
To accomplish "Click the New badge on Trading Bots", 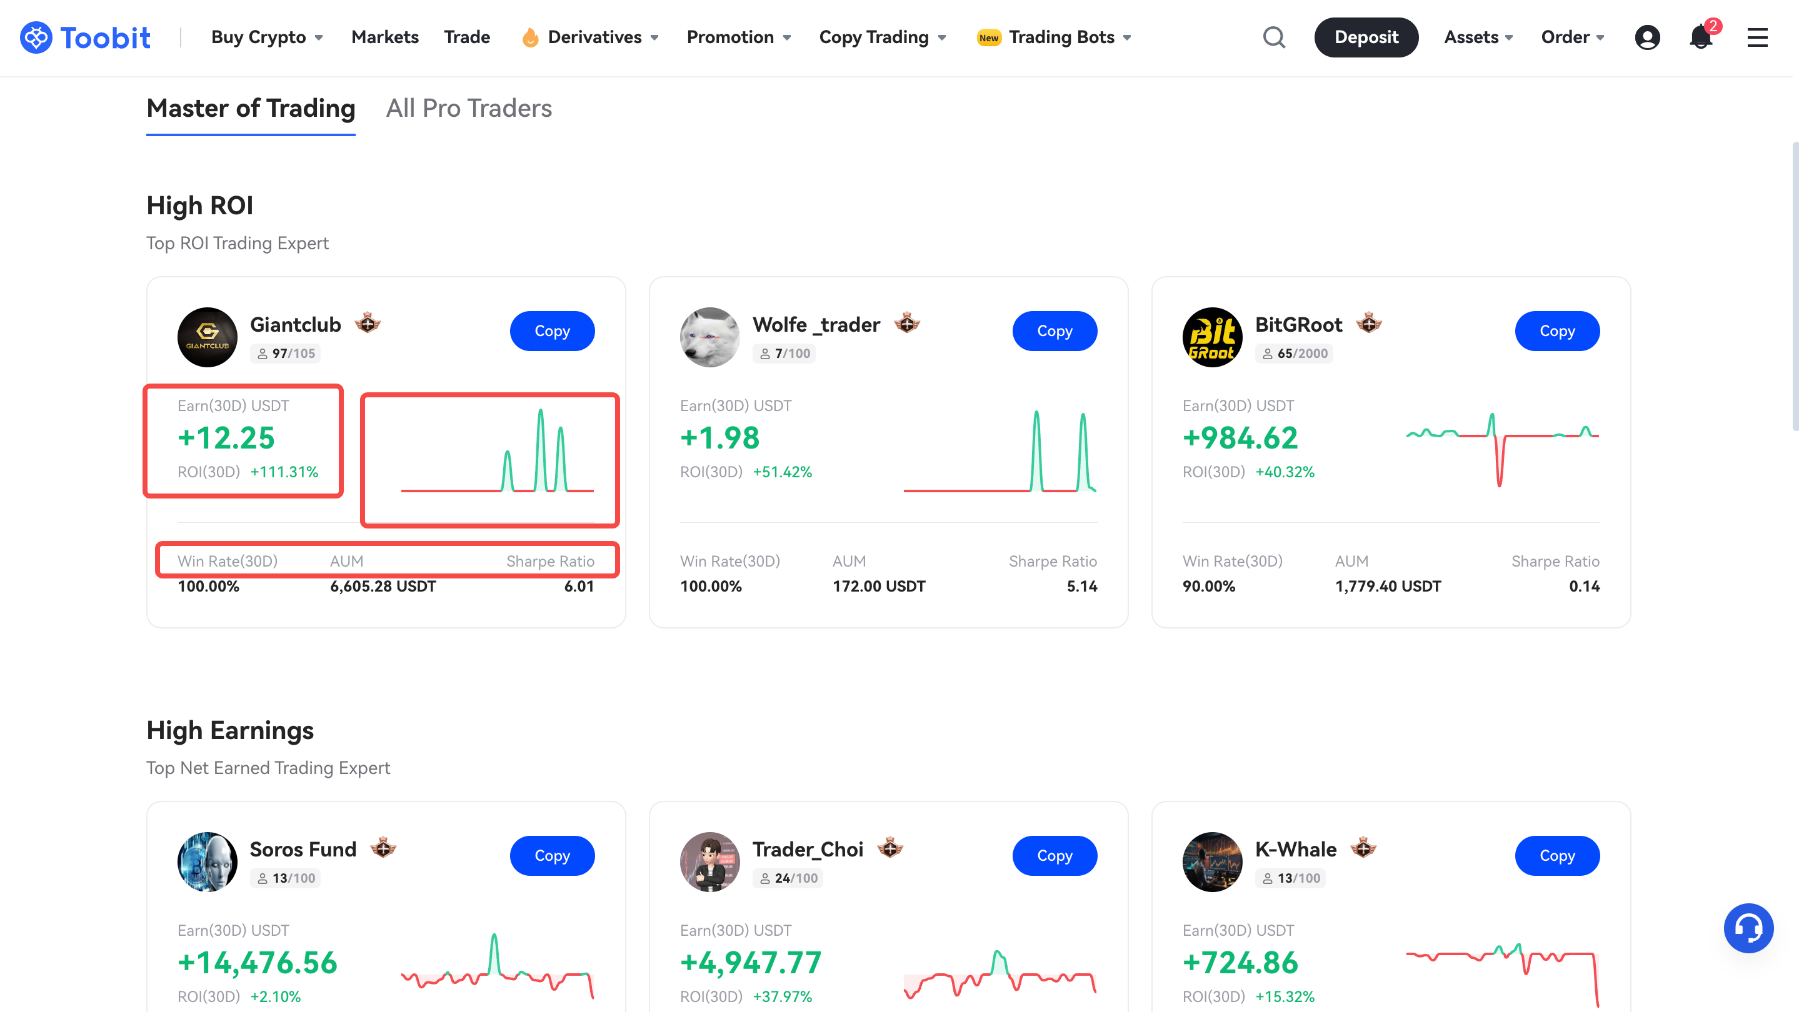I will (988, 37).
